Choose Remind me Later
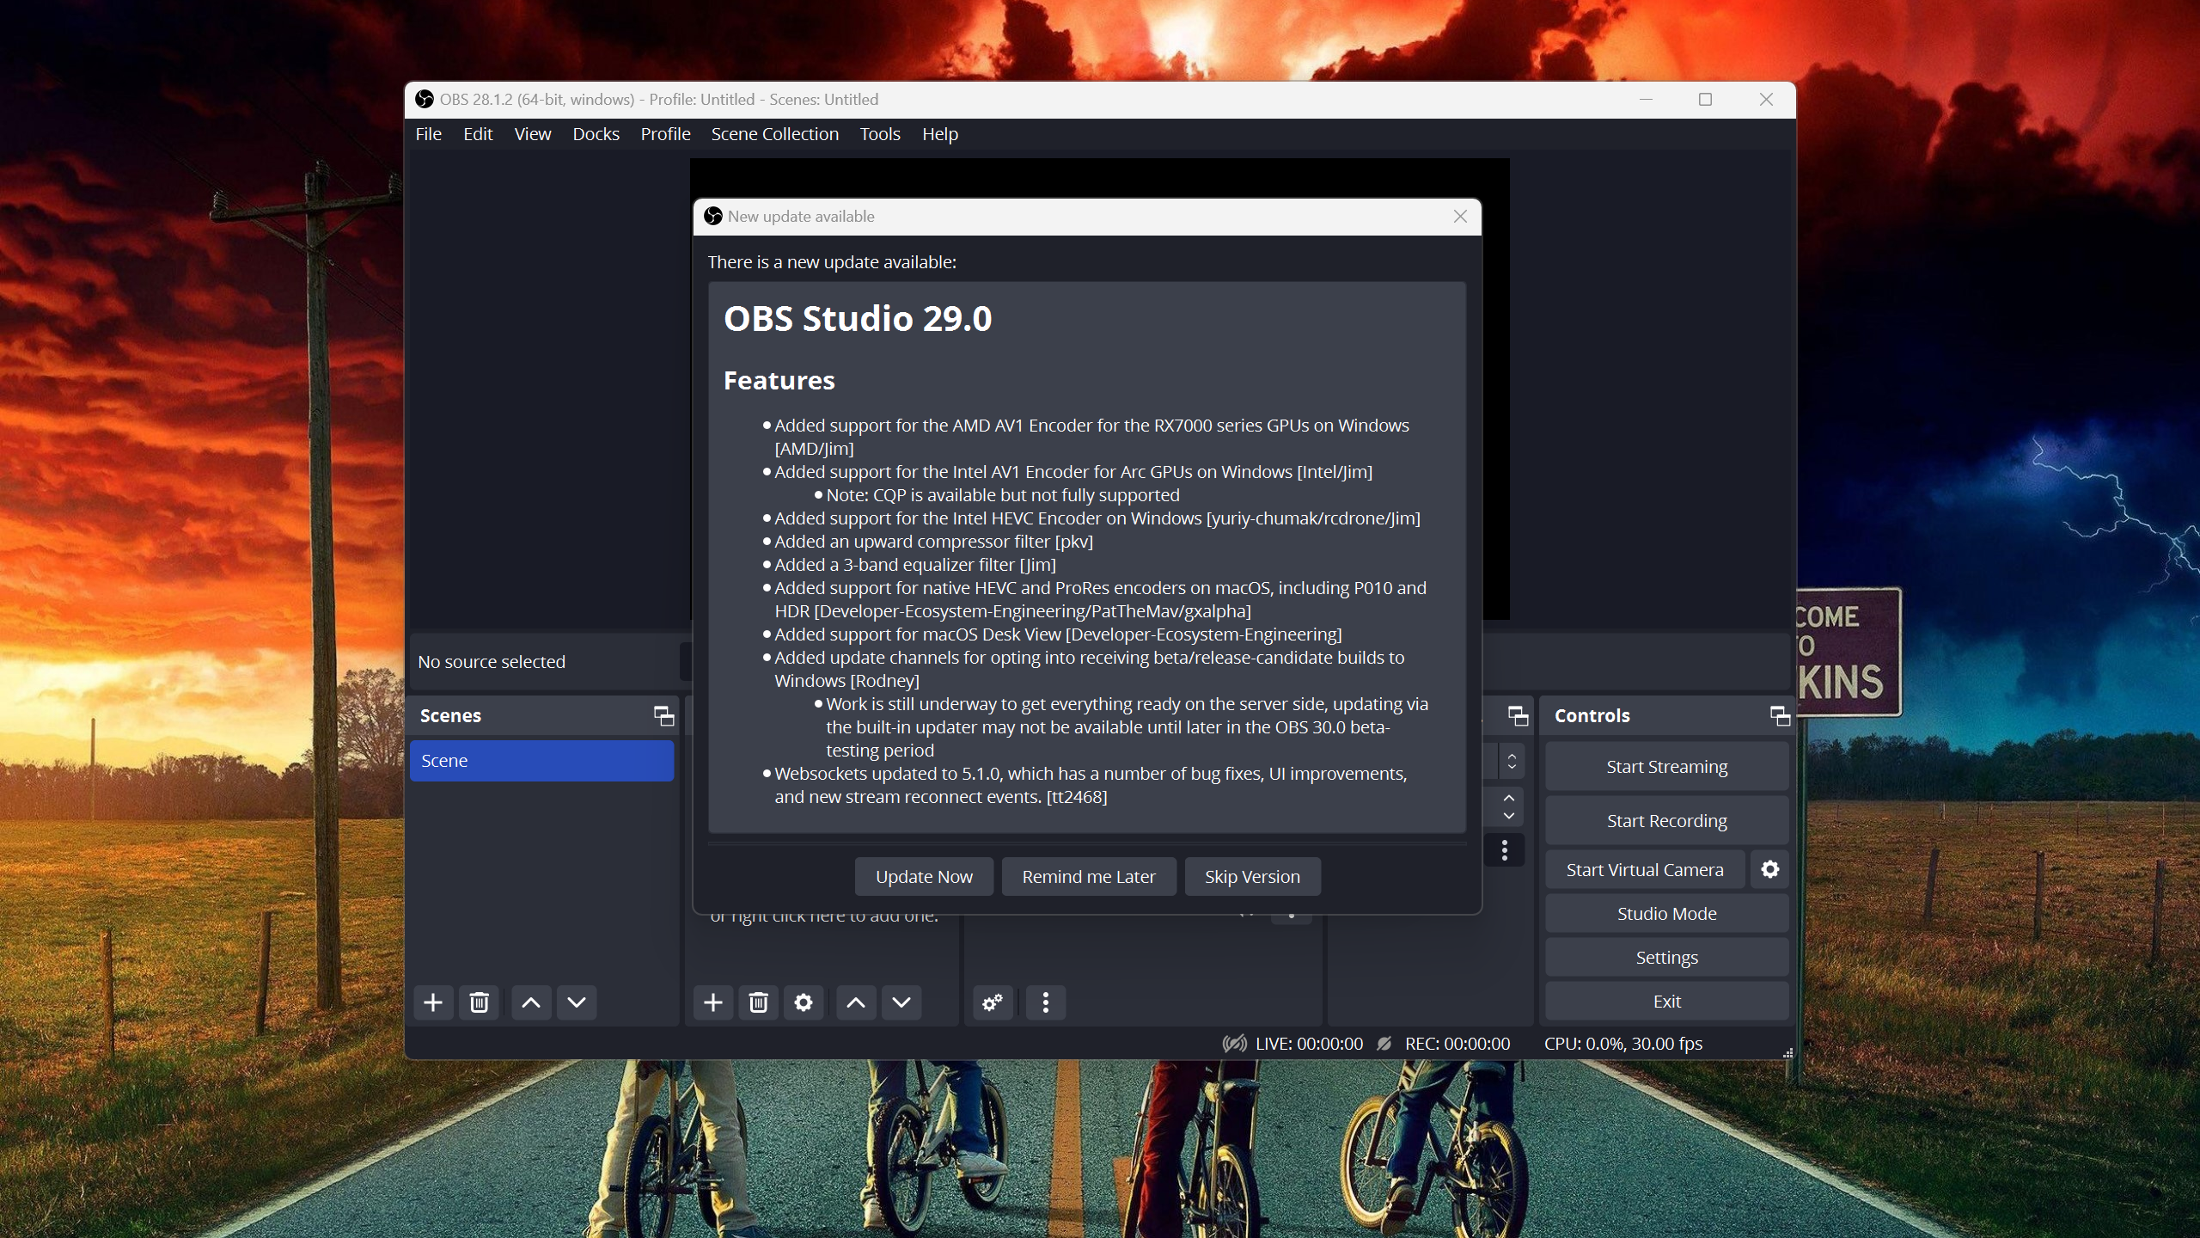 pyautogui.click(x=1088, y=876)
